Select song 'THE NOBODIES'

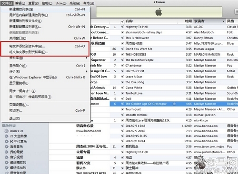(136, 55)
